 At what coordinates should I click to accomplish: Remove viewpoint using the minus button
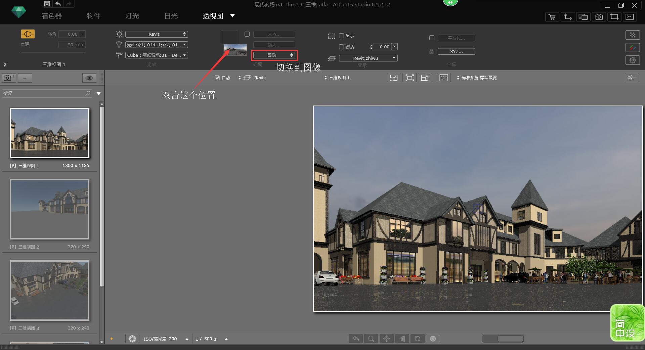25,78
